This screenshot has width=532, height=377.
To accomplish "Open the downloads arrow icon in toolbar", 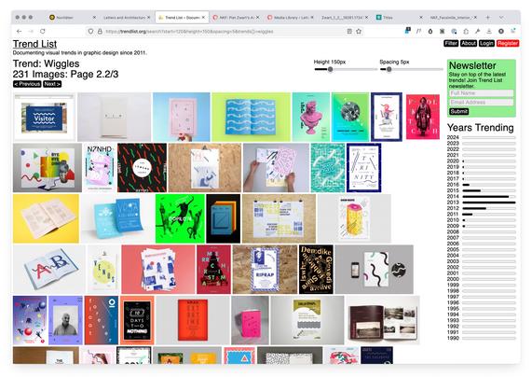I will click(489, 32).
